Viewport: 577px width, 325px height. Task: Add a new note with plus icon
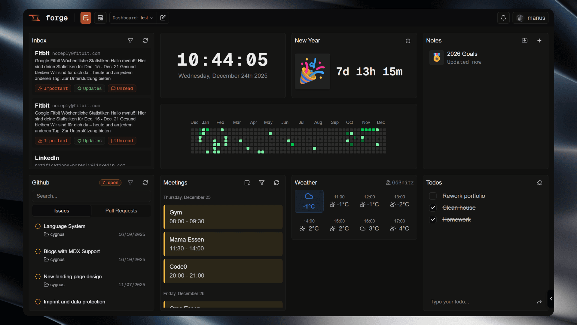pos(539,41)
